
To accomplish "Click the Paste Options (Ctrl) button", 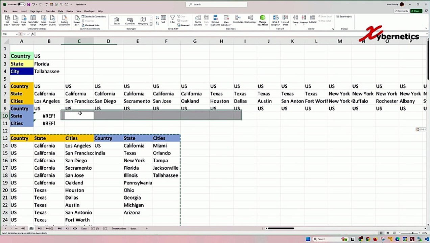I will pyautogui.click(x=421, y=129).
